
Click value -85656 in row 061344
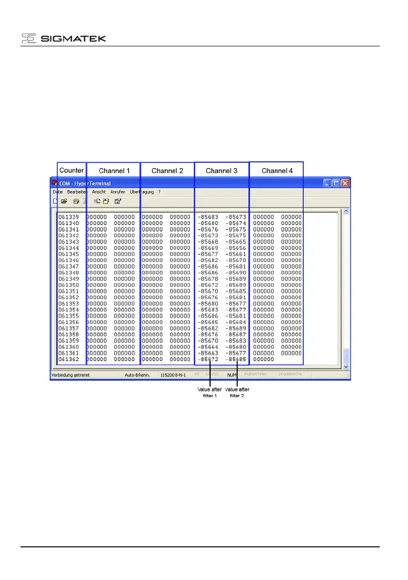click(236, 248)
